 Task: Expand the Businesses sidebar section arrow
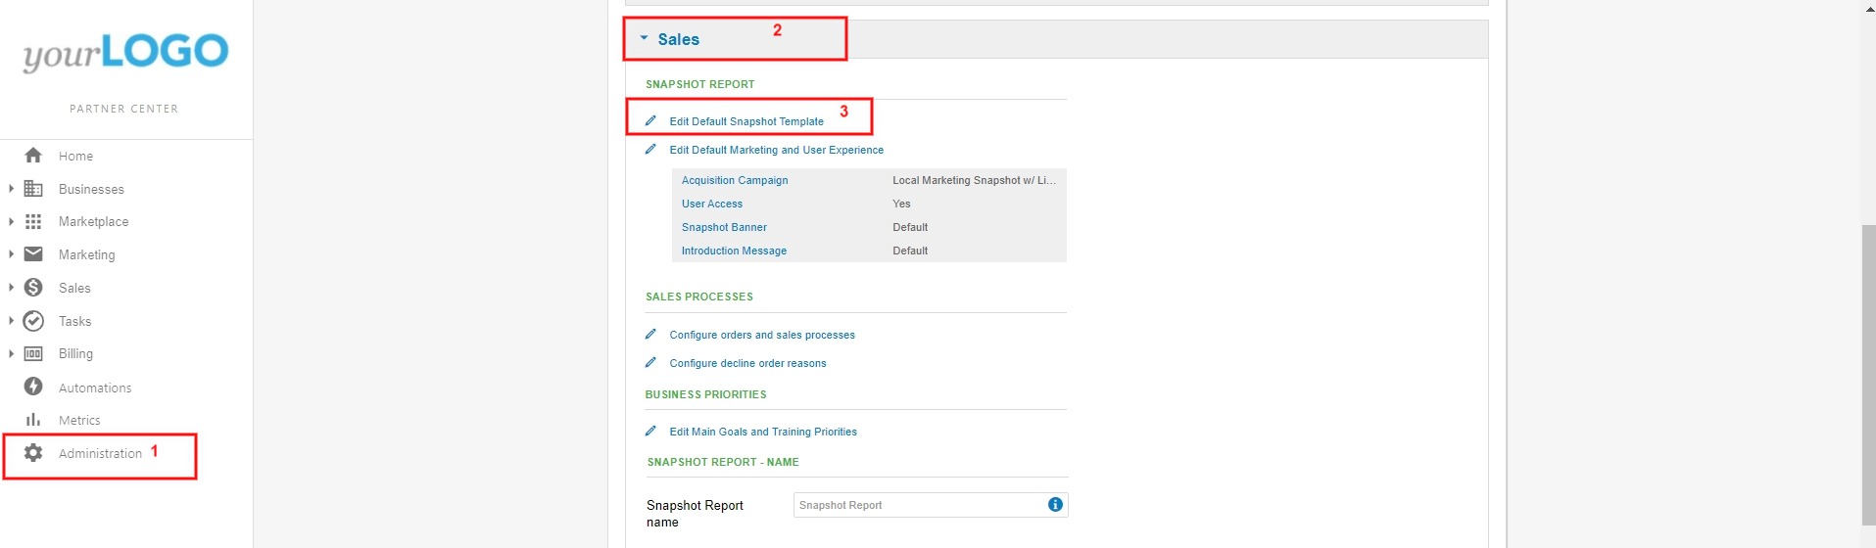[11, 189]
